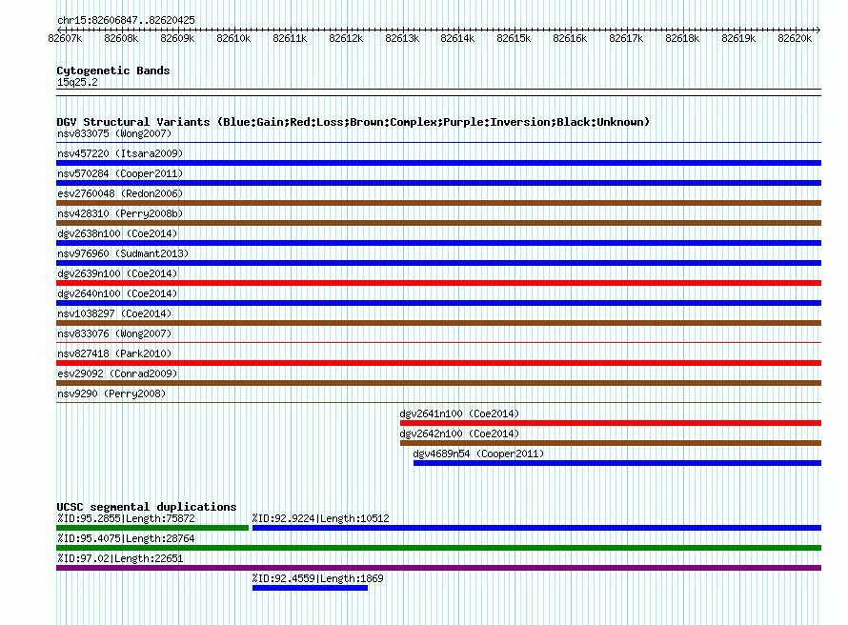Click the dgv4689n54 (Cooper2011) blue bar
848x625 pixels.
617,463
